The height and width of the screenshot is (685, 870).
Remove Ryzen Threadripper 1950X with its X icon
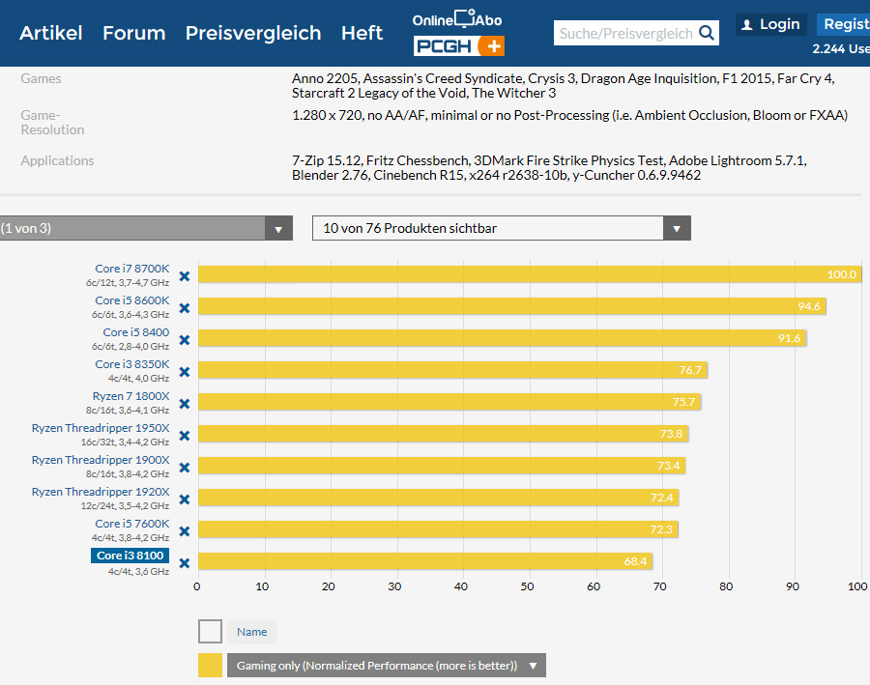click(x=185, y=436)
